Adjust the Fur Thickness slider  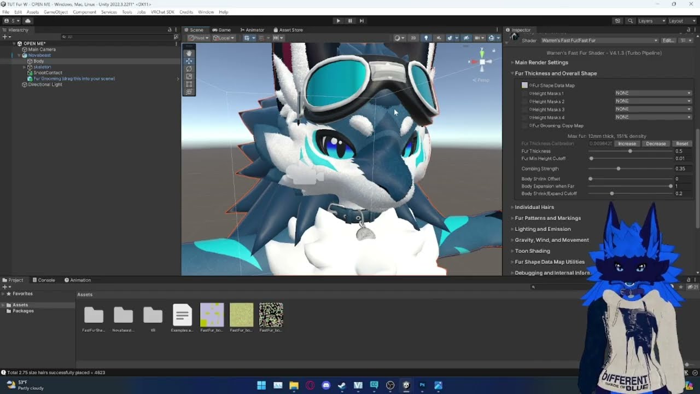(x=631, y=151)
